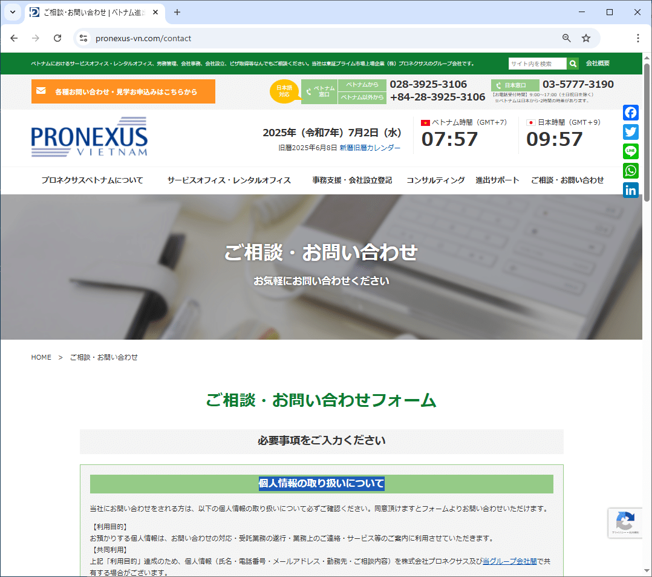
Task: Navigate back via the HOME breadcrumb
Action: [x=41, y=357]
